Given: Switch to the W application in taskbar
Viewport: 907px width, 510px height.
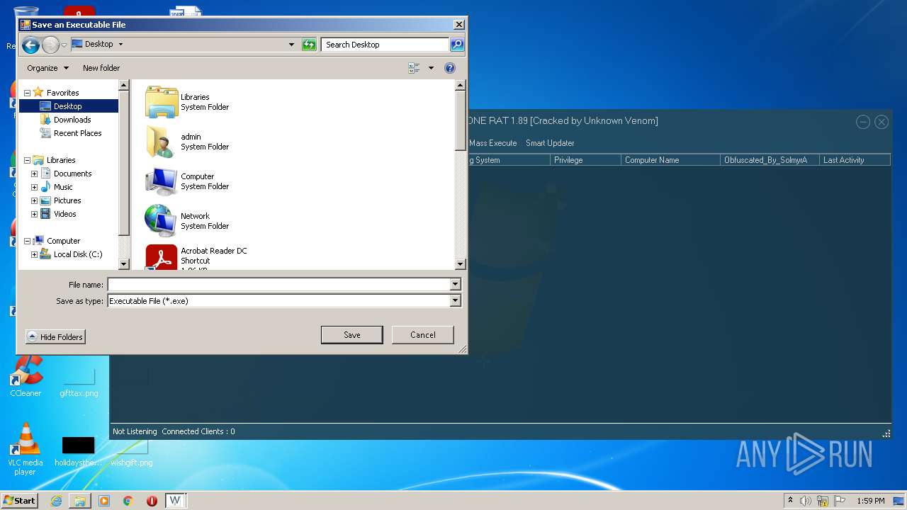Looking at the screenshot, I should [175, 501].
